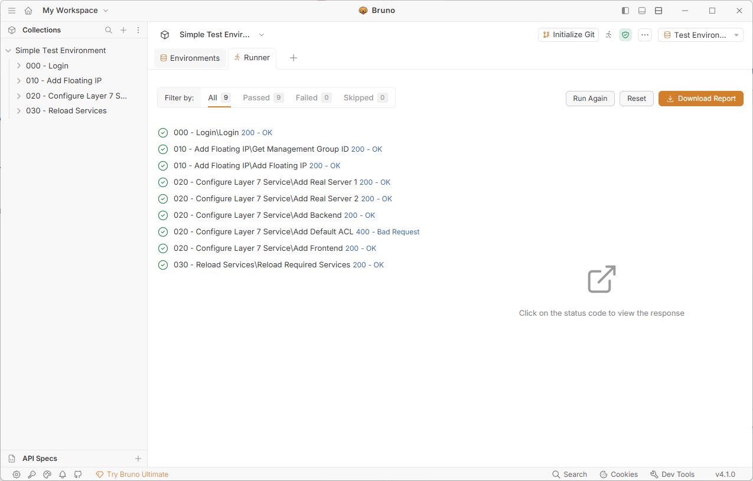This screenshot has height=481, width=753.
Task: Add an API spec with plus icon
Action: click(138, 459)
